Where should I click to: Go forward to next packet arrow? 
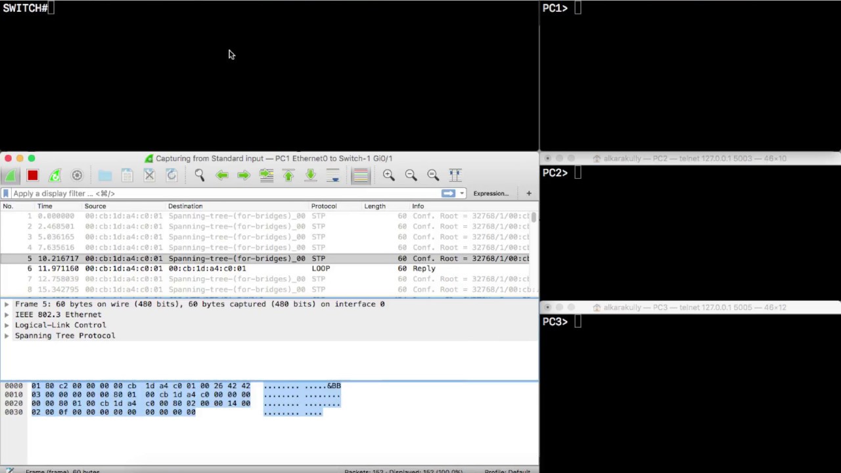coord(244,175)
